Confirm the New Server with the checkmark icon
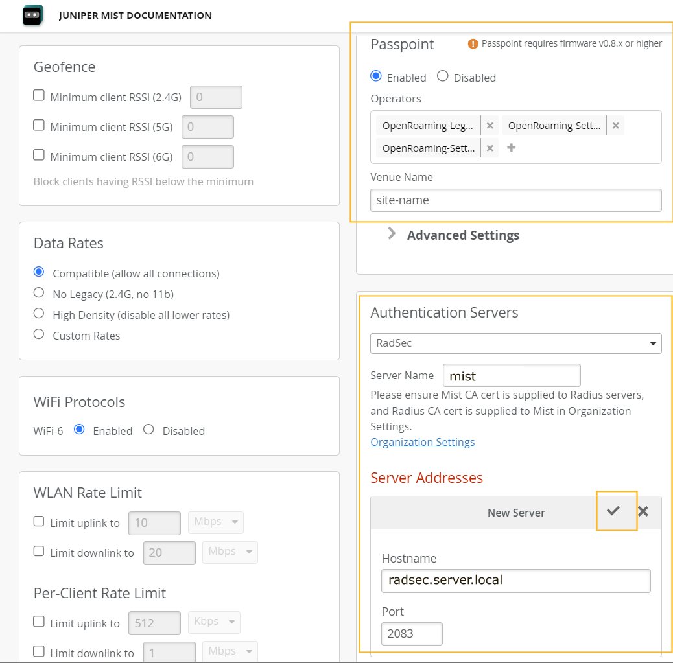Image resolution: width=673 pixels, height=663 pixels. (x=613, y=511)
